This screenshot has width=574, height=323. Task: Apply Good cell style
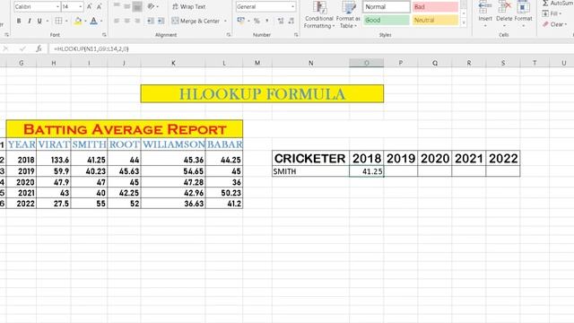pyautogui.click(x=387, y=20)
